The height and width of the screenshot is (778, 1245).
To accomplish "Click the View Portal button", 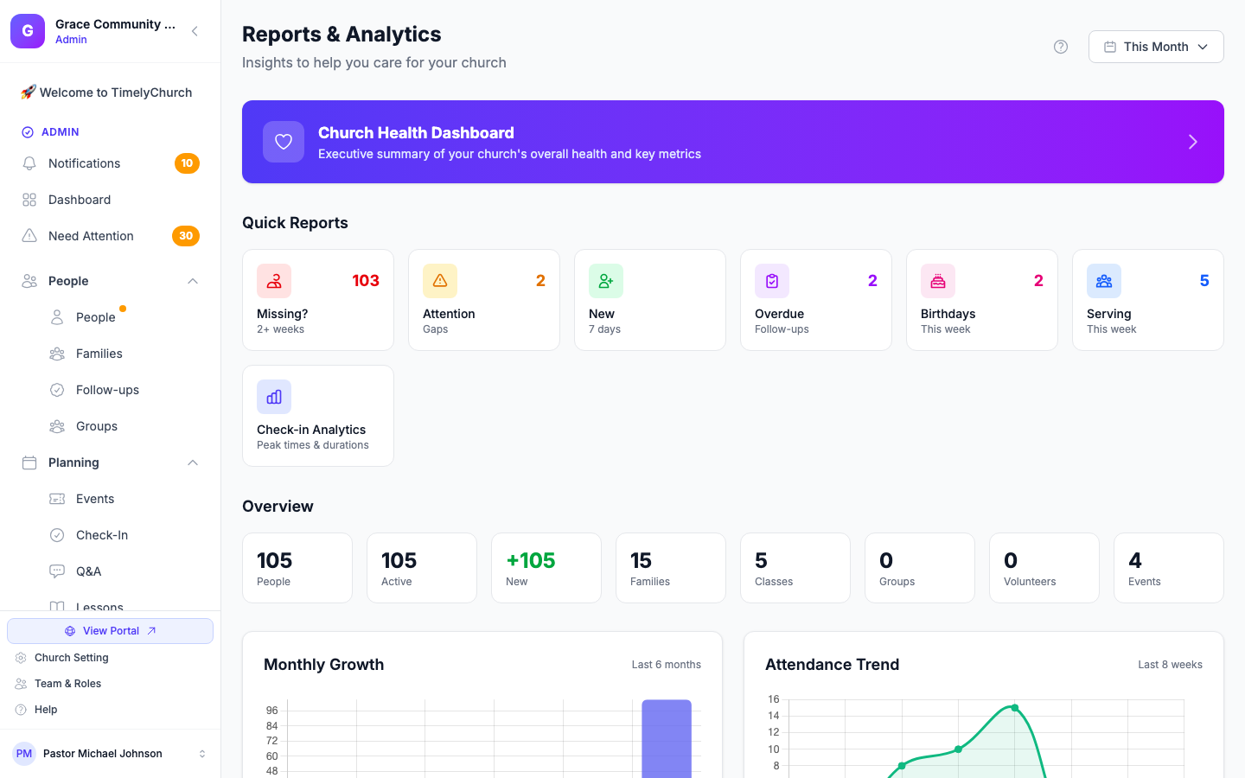I will coord(110,631).
